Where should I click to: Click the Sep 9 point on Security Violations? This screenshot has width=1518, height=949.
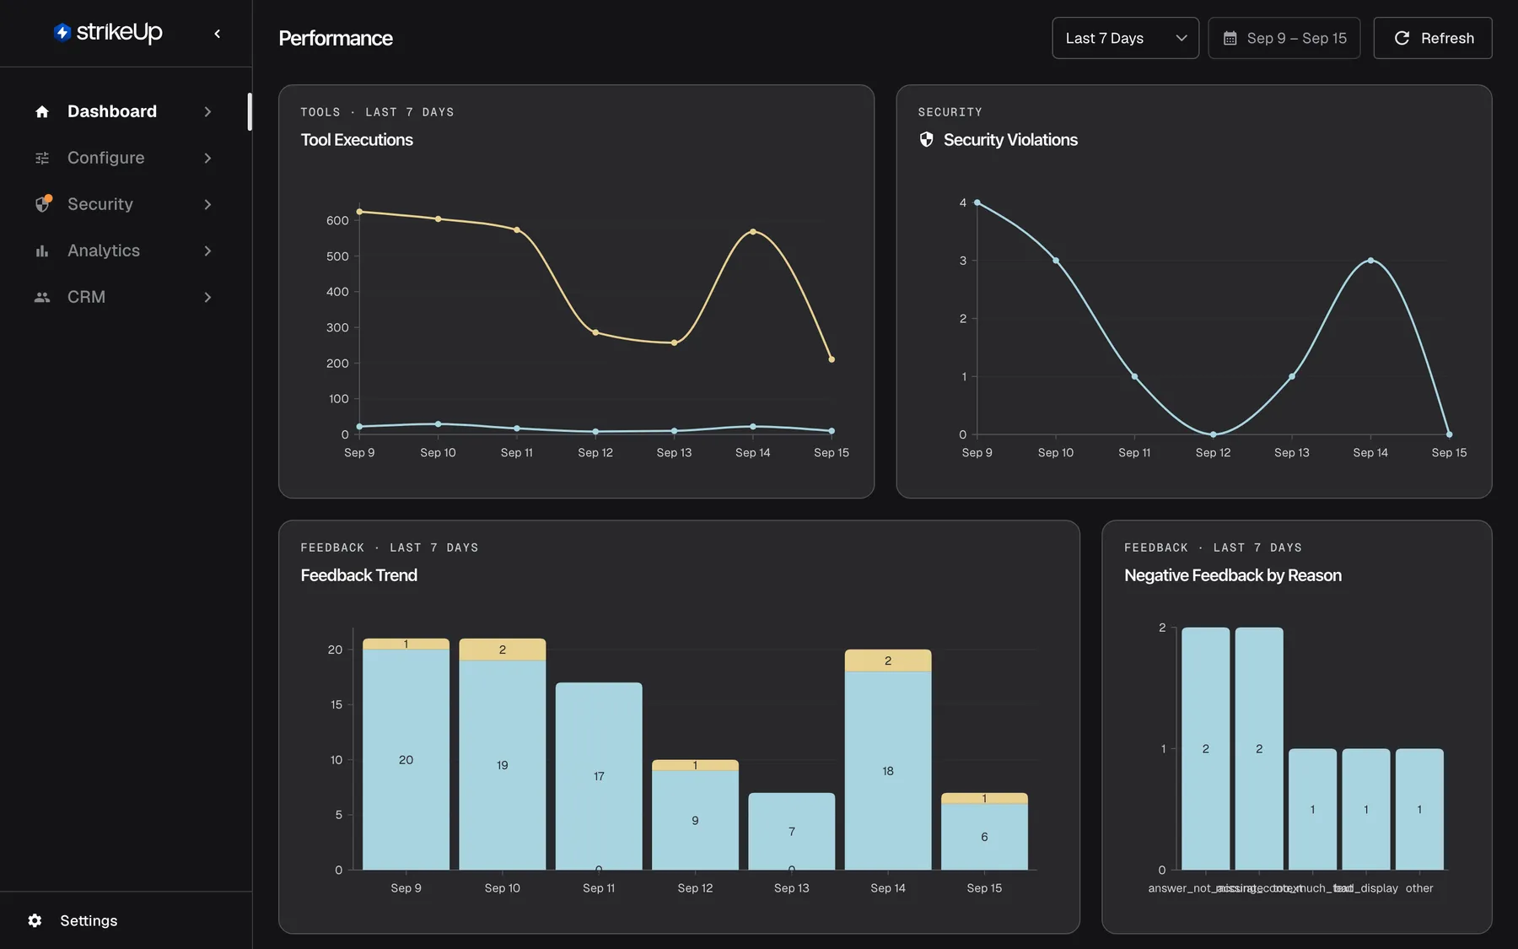coord(977,202)
